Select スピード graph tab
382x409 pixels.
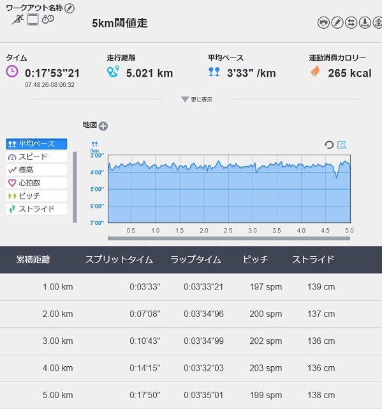[36, 157]
